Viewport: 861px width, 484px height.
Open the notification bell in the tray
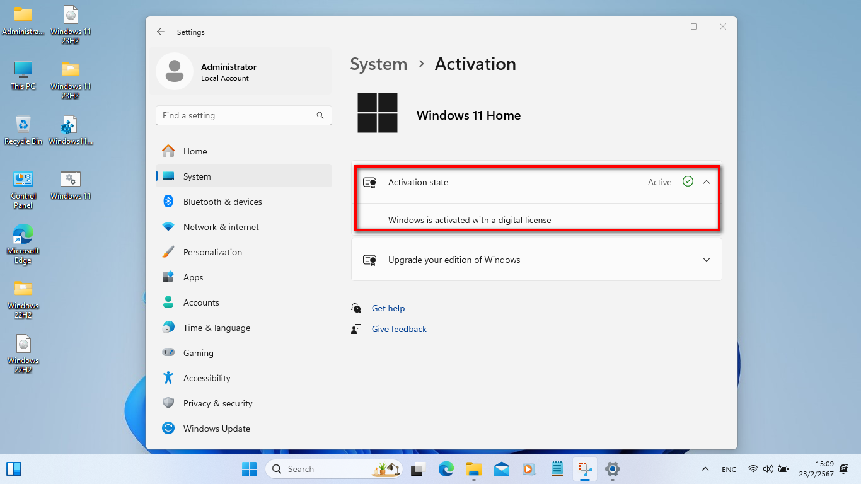844,469
